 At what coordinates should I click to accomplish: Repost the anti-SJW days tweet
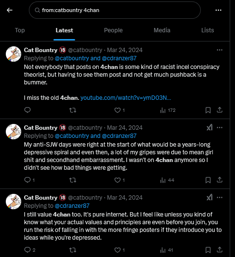(x=73, y=180)
